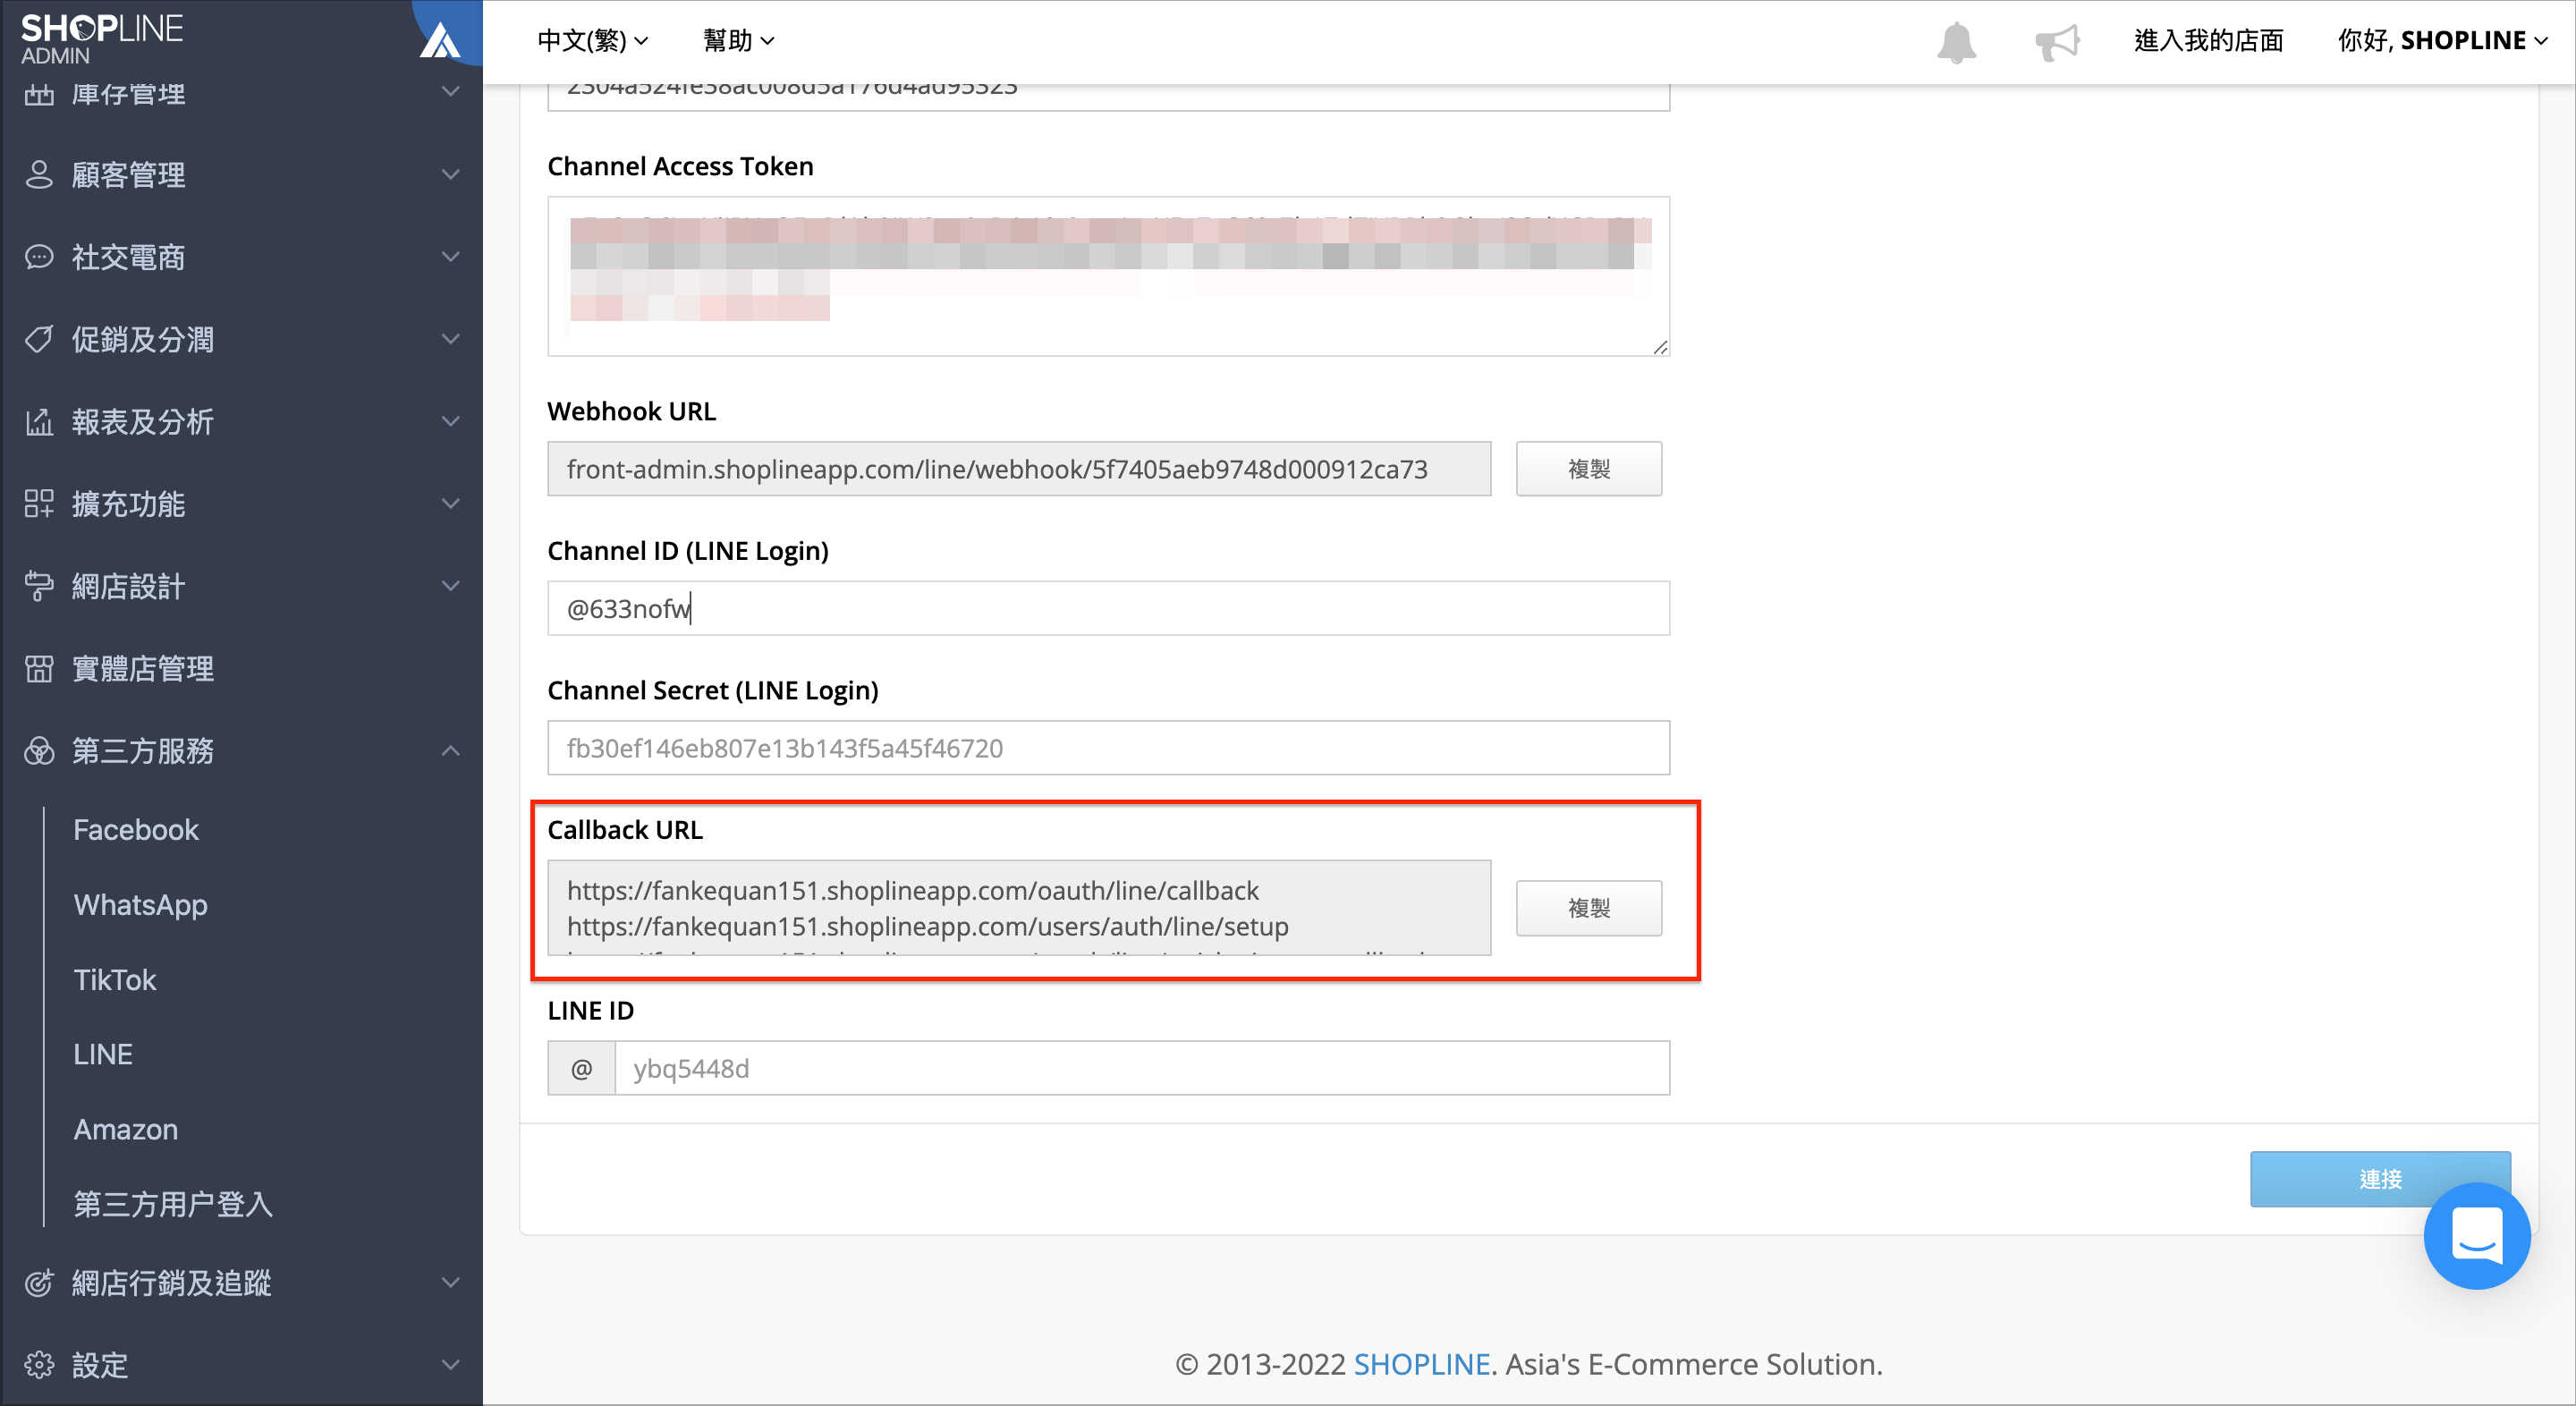Image resolution: width=2576 pixels, height=1406 pixels.
Task: Click the physical store management icon
Action: pyautogui.click(x=39, y=668)
